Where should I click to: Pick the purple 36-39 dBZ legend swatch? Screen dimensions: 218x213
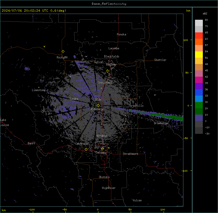199,86
